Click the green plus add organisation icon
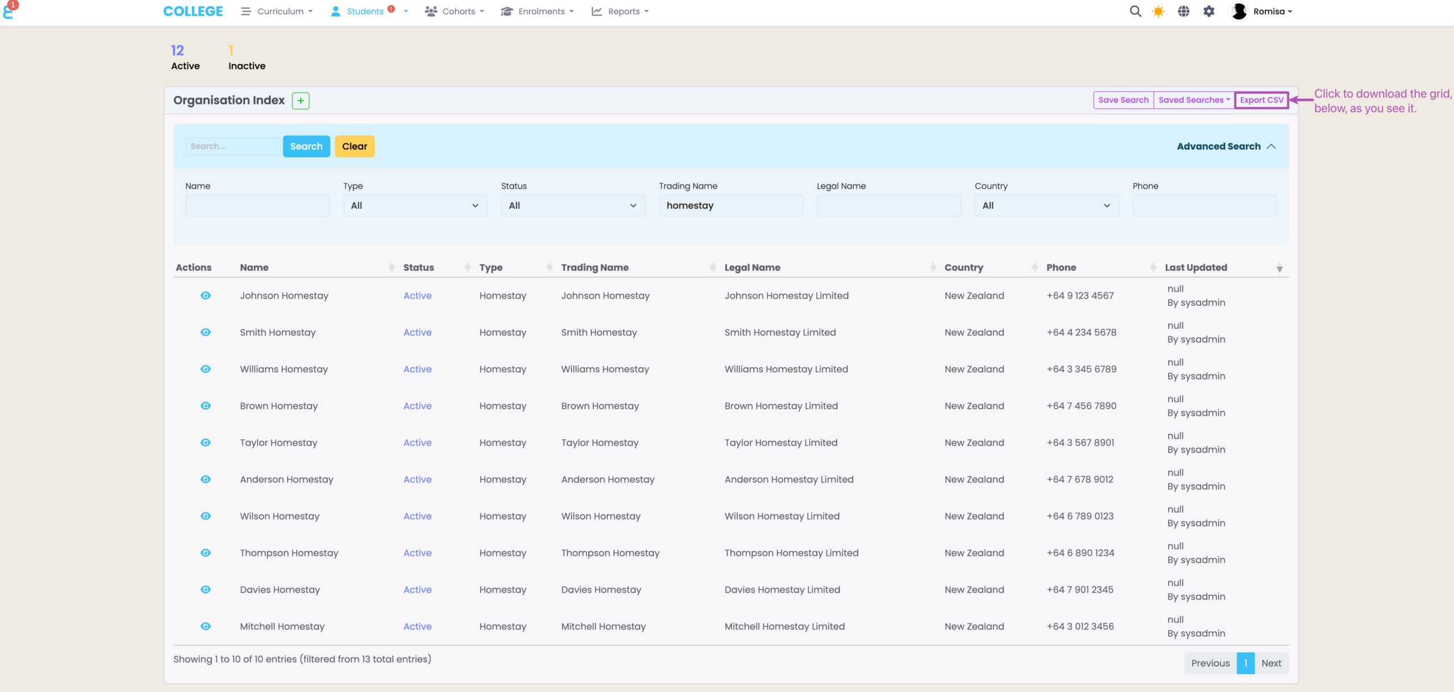This screenshot has height=692, width=1454. [x=300, y=100]
